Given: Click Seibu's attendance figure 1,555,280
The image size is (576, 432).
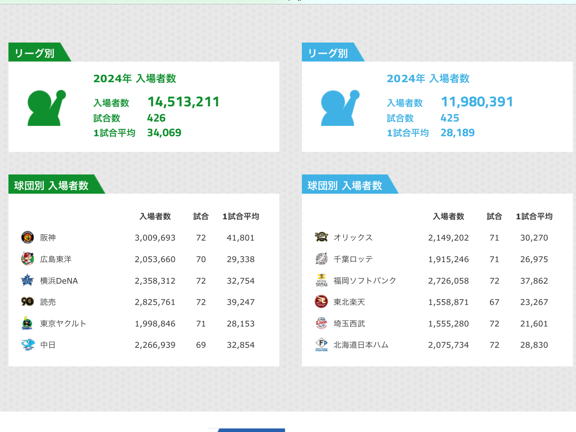Looking at the screenshot, I should click(449, 324).
